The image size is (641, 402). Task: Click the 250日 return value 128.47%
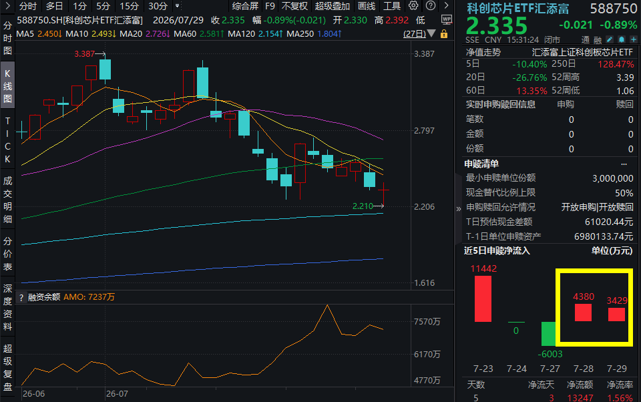616,64
